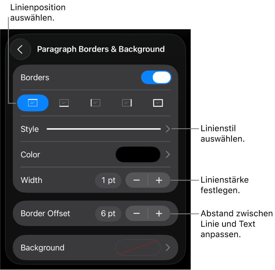Viewport: 275px width, 270px height.
Task: Go back using the back arrow
Action: pyautogui.click(x=20, y=49)
